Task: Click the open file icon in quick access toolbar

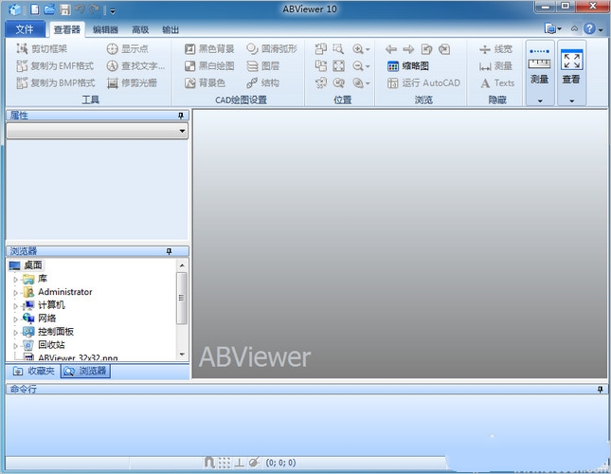Action: 49,9
